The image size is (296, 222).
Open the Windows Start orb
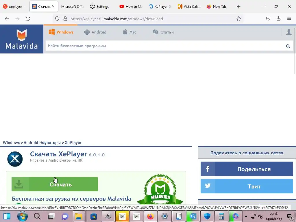coord(23,216)
